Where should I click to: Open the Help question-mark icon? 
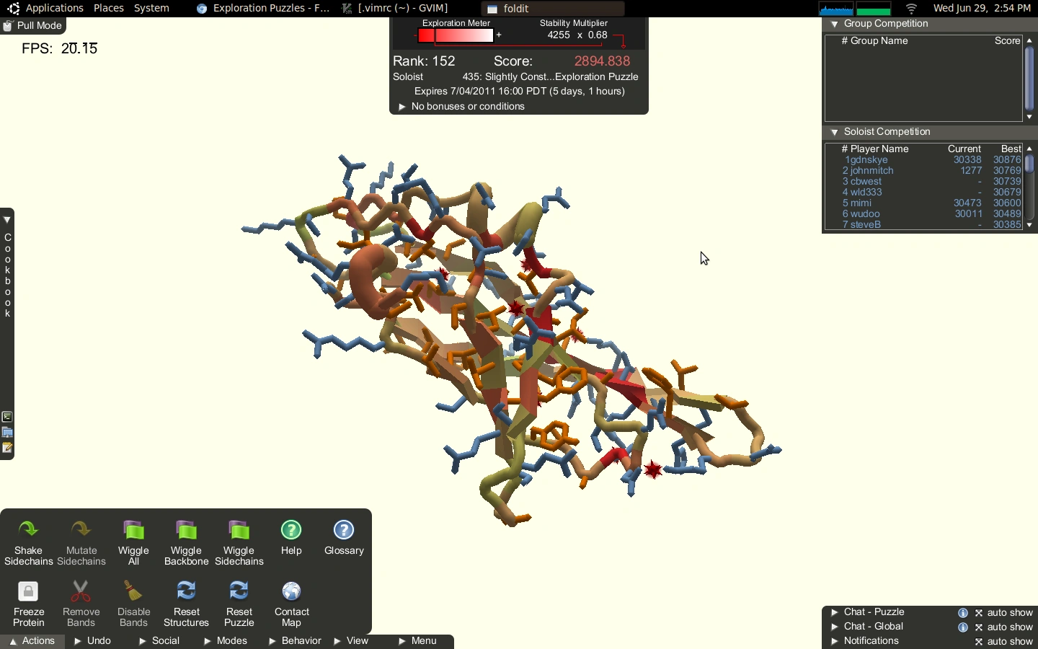coord(291,531)
